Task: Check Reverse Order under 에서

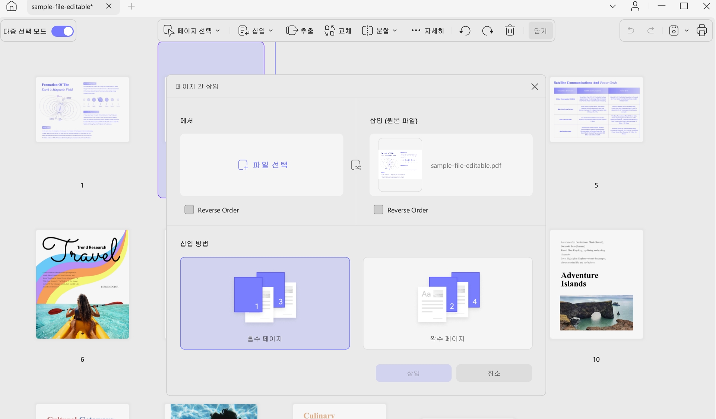Action: tap(189, 209)
